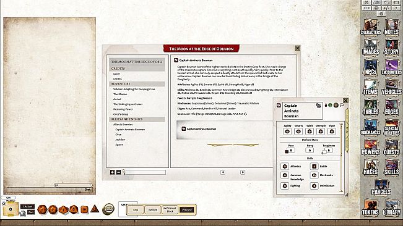Click the d4 pyramid die
This screenshot has width=403, height=226.
(x=95, y=209)
